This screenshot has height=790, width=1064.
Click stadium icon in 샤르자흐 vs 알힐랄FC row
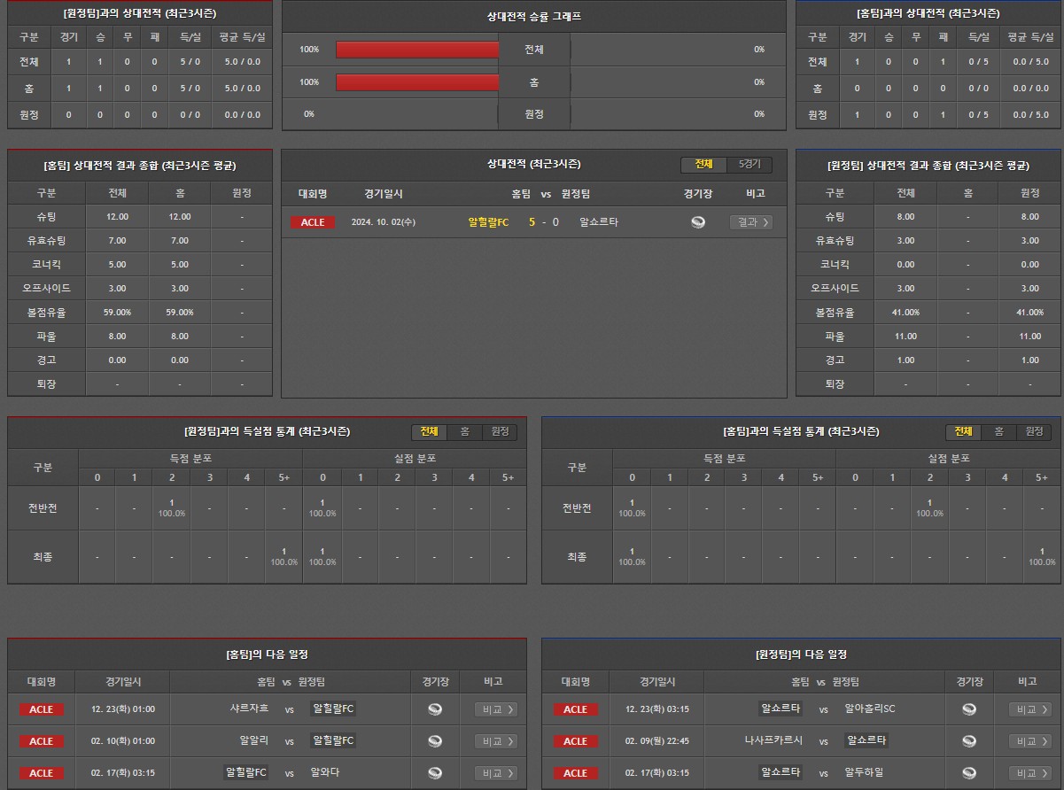(435, 709)
